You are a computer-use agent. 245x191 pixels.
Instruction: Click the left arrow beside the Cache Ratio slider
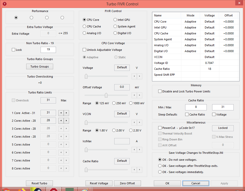[x=134, y=170]
